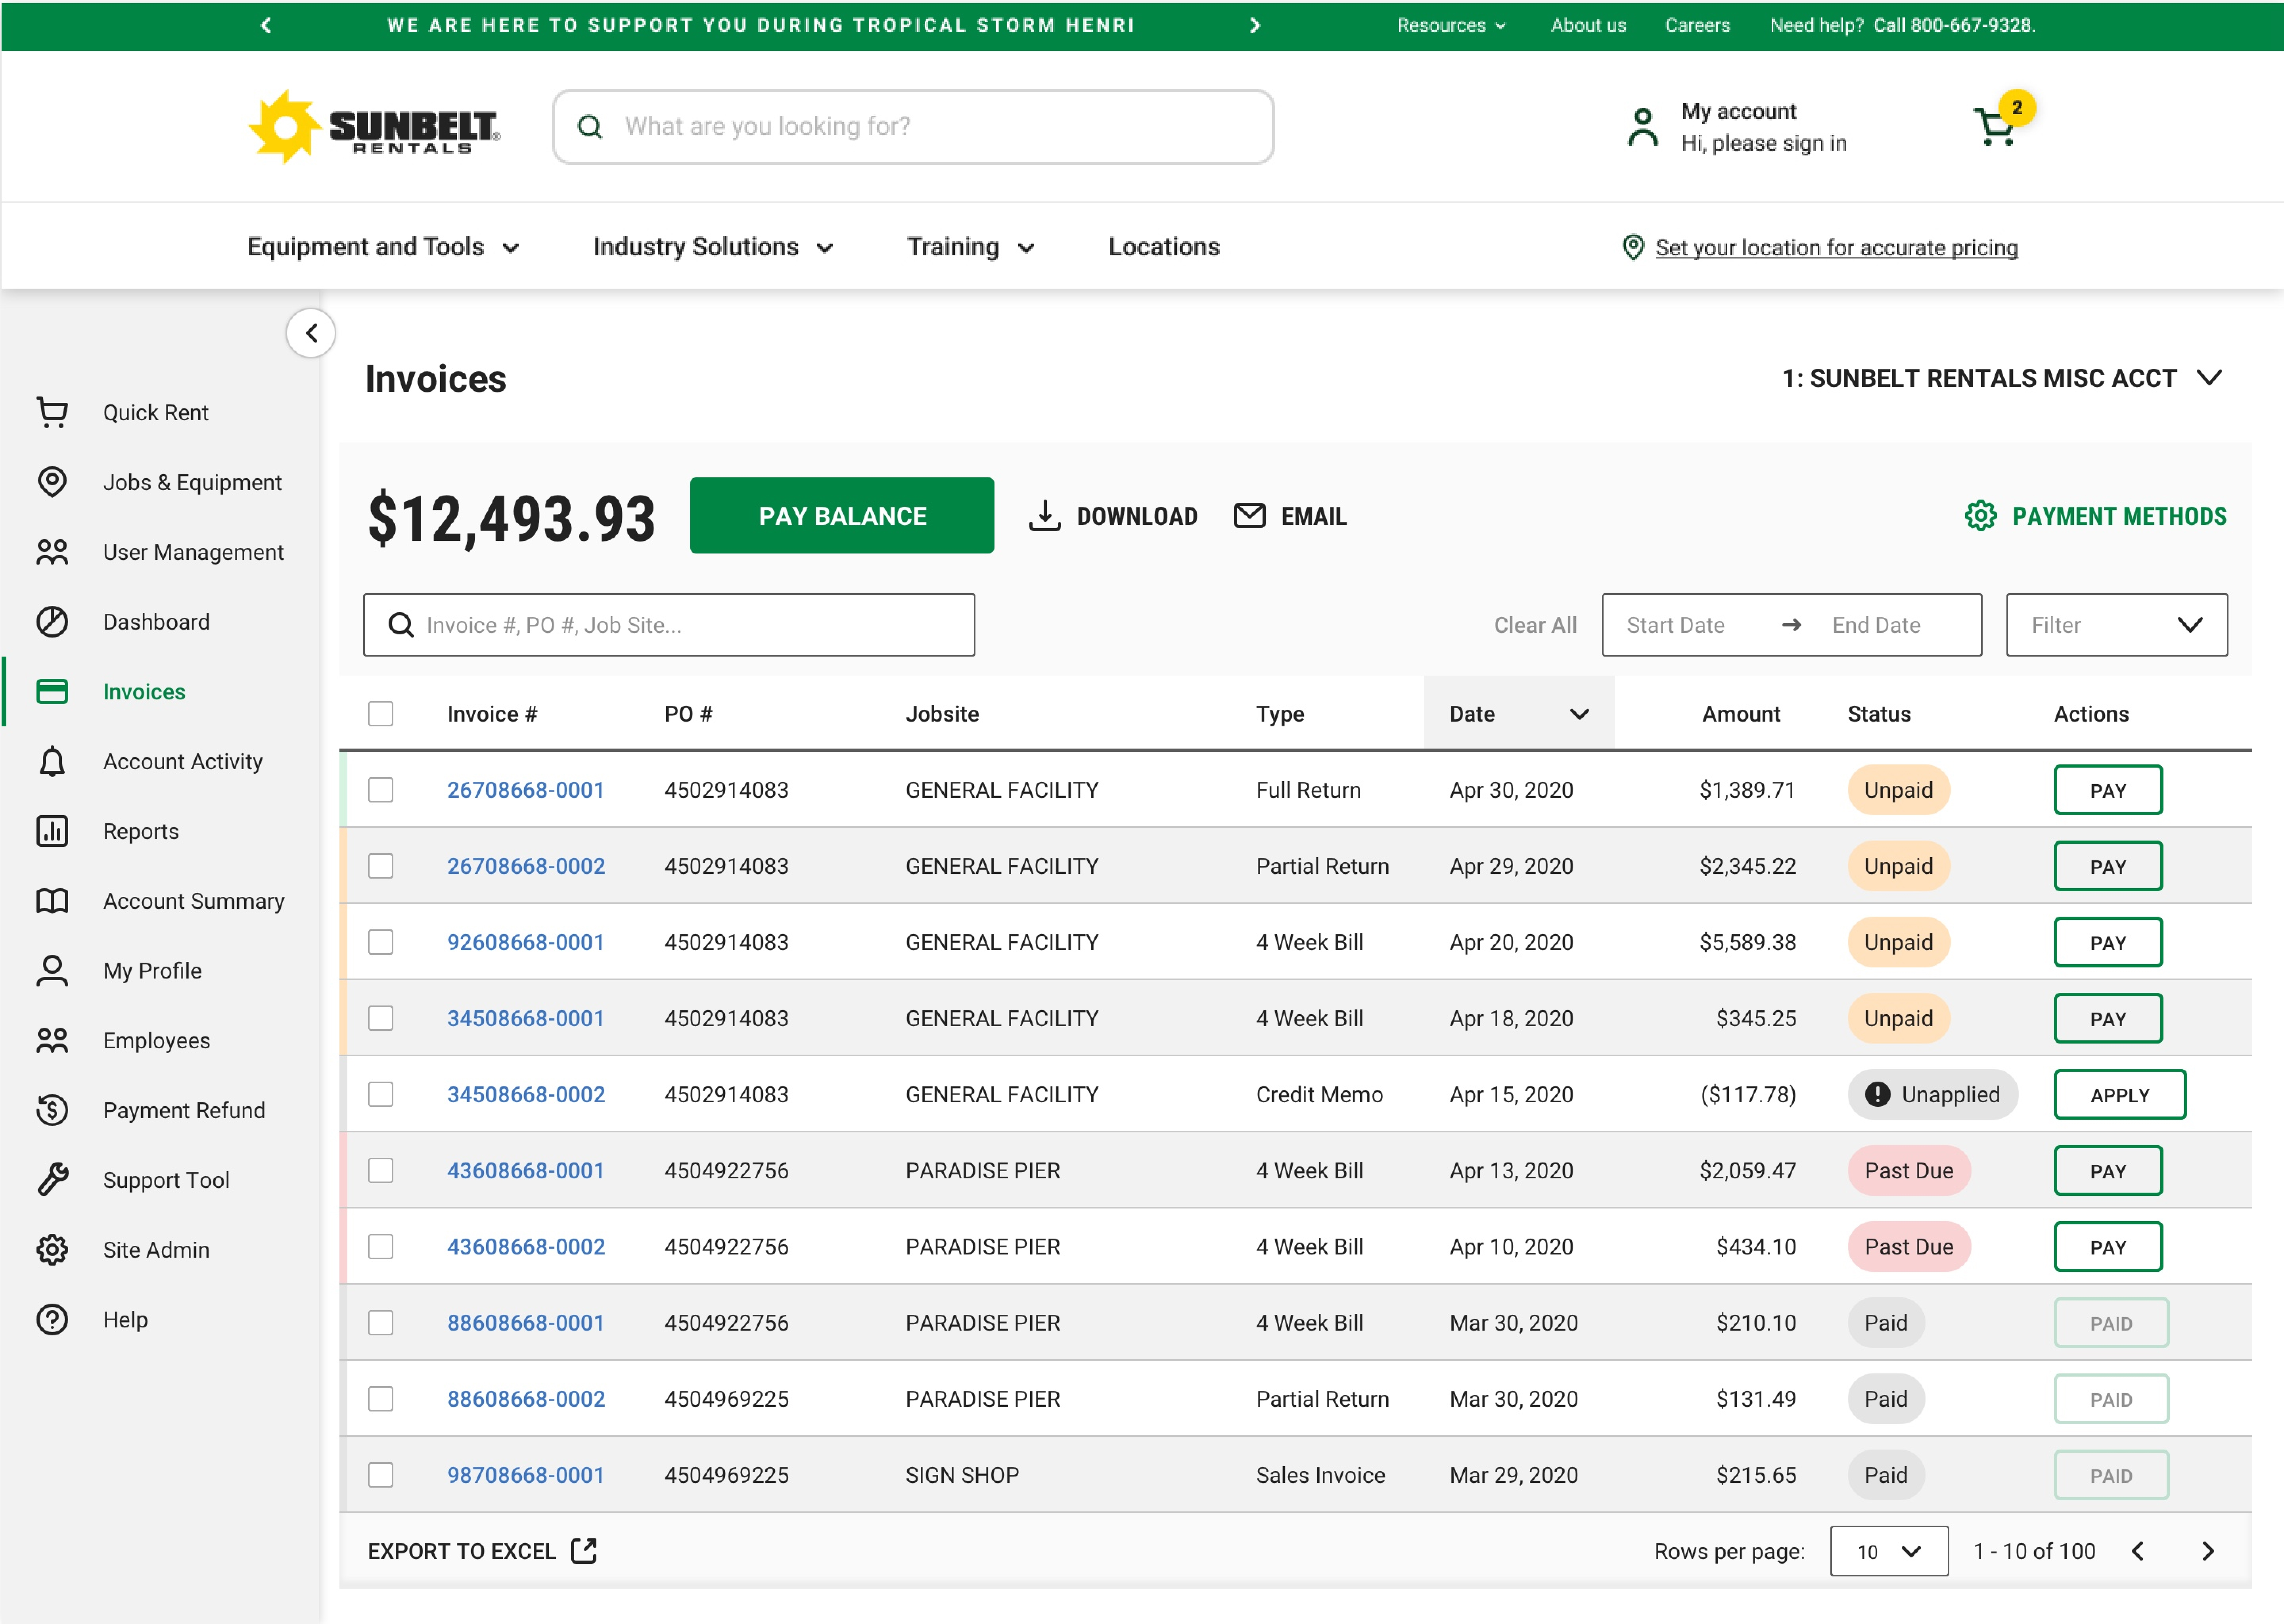Select Account Activity in sidebar
This screenshot has width=2284, height=1624.
[183, 762]
